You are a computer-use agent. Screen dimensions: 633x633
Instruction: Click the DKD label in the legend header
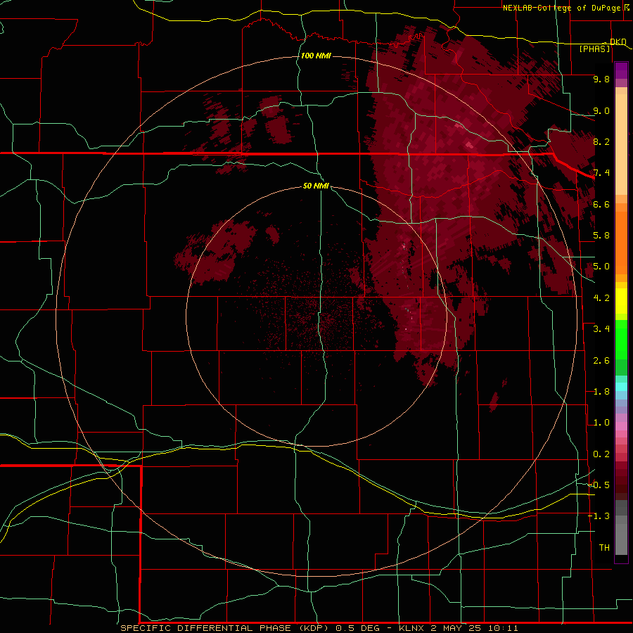coord(618,41)
